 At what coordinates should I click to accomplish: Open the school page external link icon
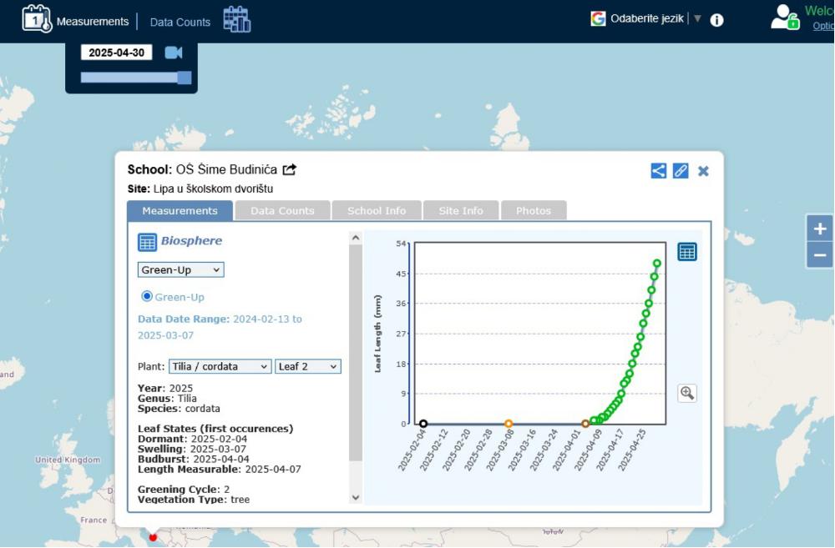pos(290,169)
